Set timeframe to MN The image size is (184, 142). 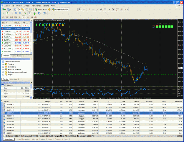[x=36, y=17]
